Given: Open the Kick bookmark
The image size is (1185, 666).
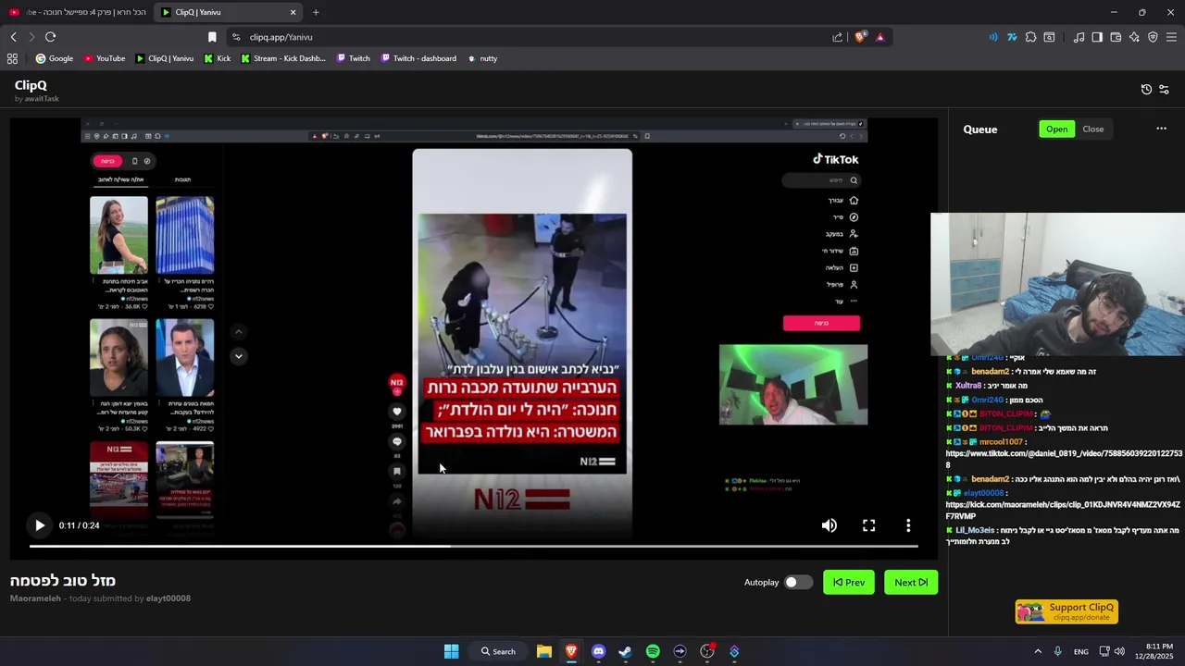Looking at the screenshot, I should (x=217, y=58).
